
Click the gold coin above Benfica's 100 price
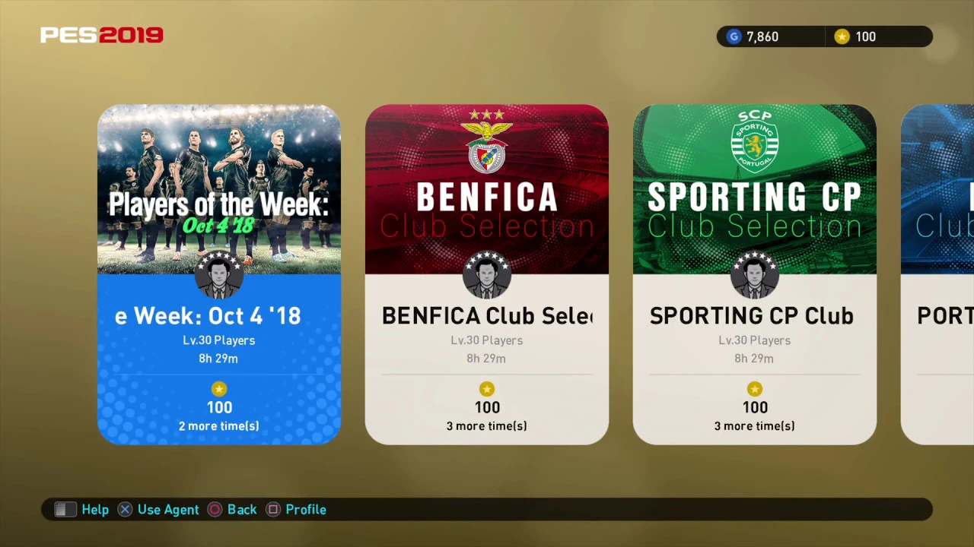point(487,389)
